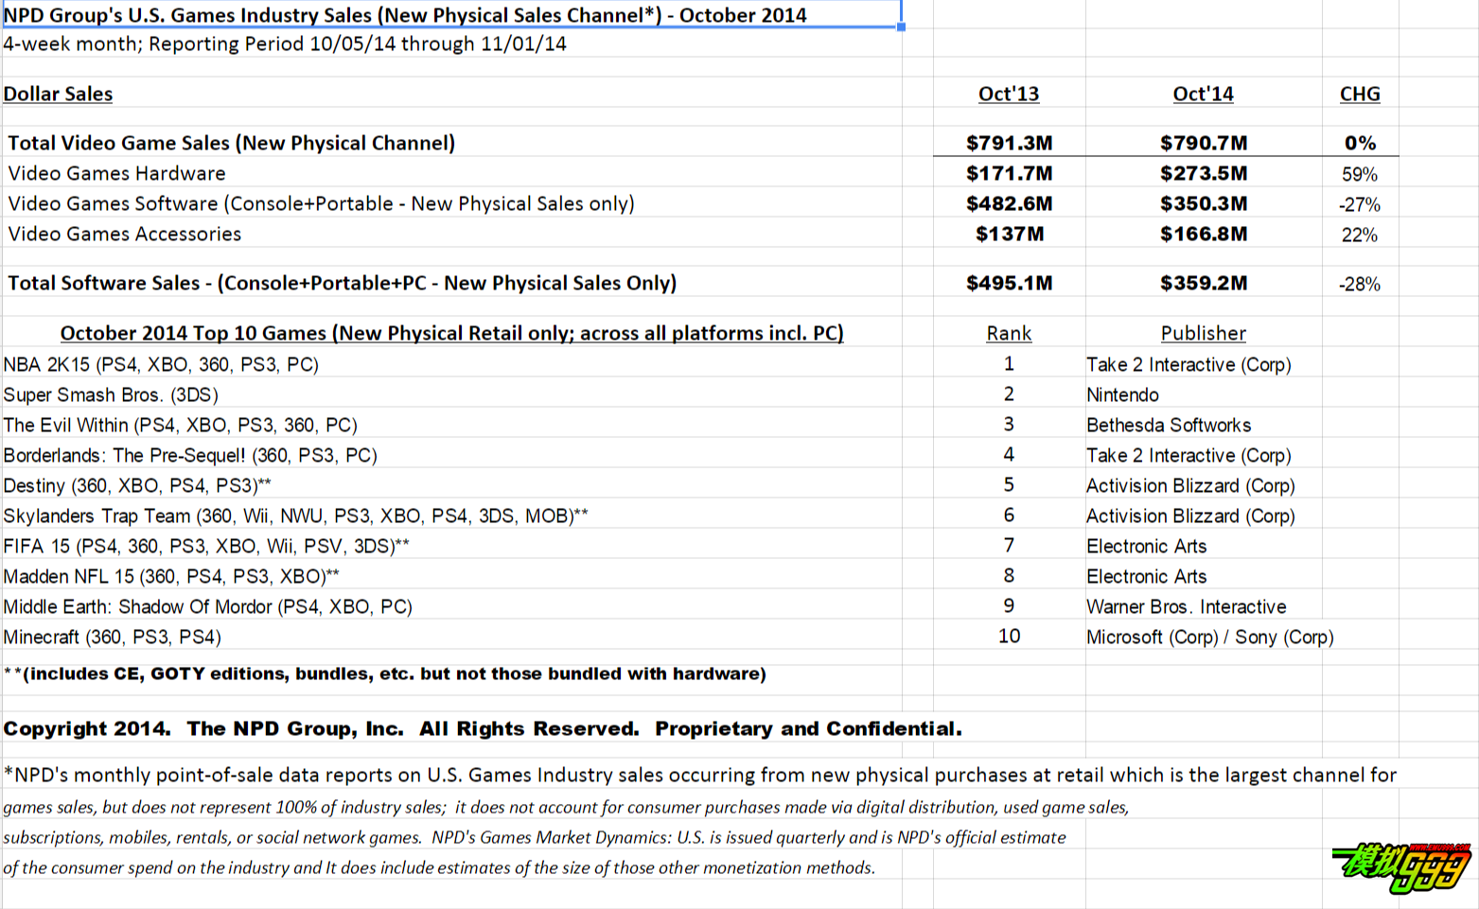Select The Evil Within game row
Image resolution: width=1479 pixels, height=909 pixels.
pos(180,425)
